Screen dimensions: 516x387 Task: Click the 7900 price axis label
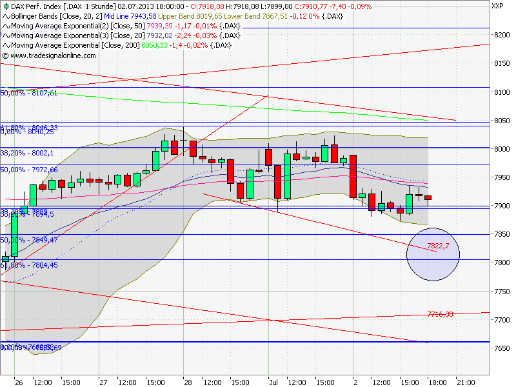click(502, 206)
